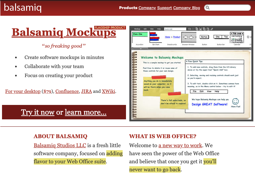Open the XWiki link

[109, 91]
